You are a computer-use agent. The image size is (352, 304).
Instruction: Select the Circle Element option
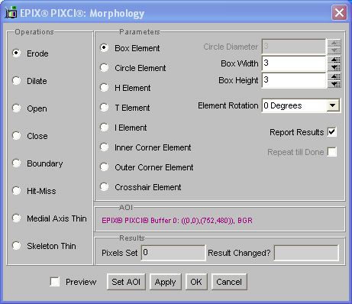(x=104, y=68)
